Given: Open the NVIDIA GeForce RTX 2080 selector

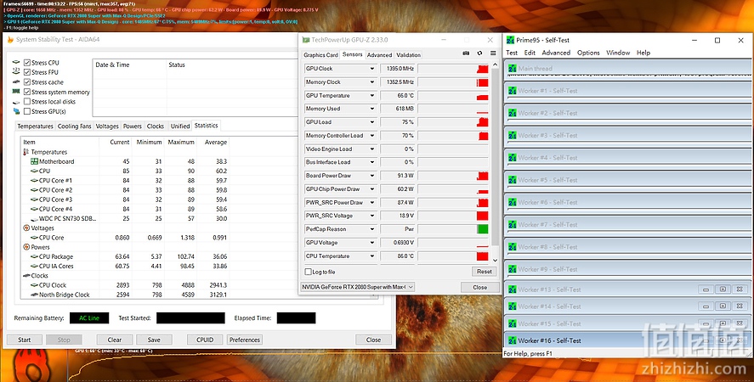Looking at the screenshot, I should click(357, 287).
